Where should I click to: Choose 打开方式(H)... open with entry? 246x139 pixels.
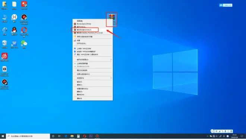[x=92, y=44]
